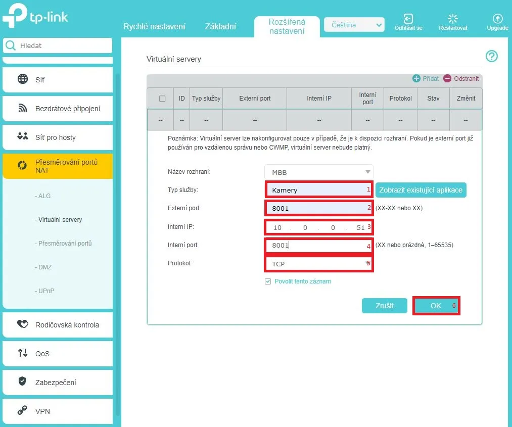This screenshot has height=427, width=512.
Task: Toggle the Povolit tento záznam checkbox
Action: point(268,281)
